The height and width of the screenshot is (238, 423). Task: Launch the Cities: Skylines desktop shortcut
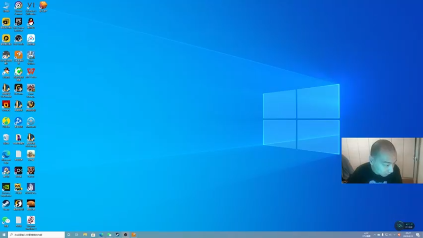pos(31,58)
